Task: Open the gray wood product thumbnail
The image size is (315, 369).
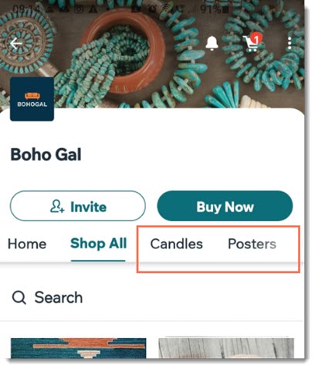Action: pos(226,347)
